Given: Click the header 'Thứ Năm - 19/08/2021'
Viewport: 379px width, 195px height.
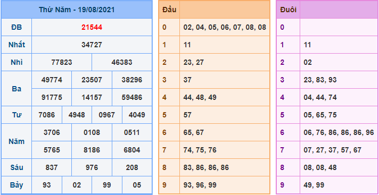Looking at the screenshot, I should click(x=77, y=10).
